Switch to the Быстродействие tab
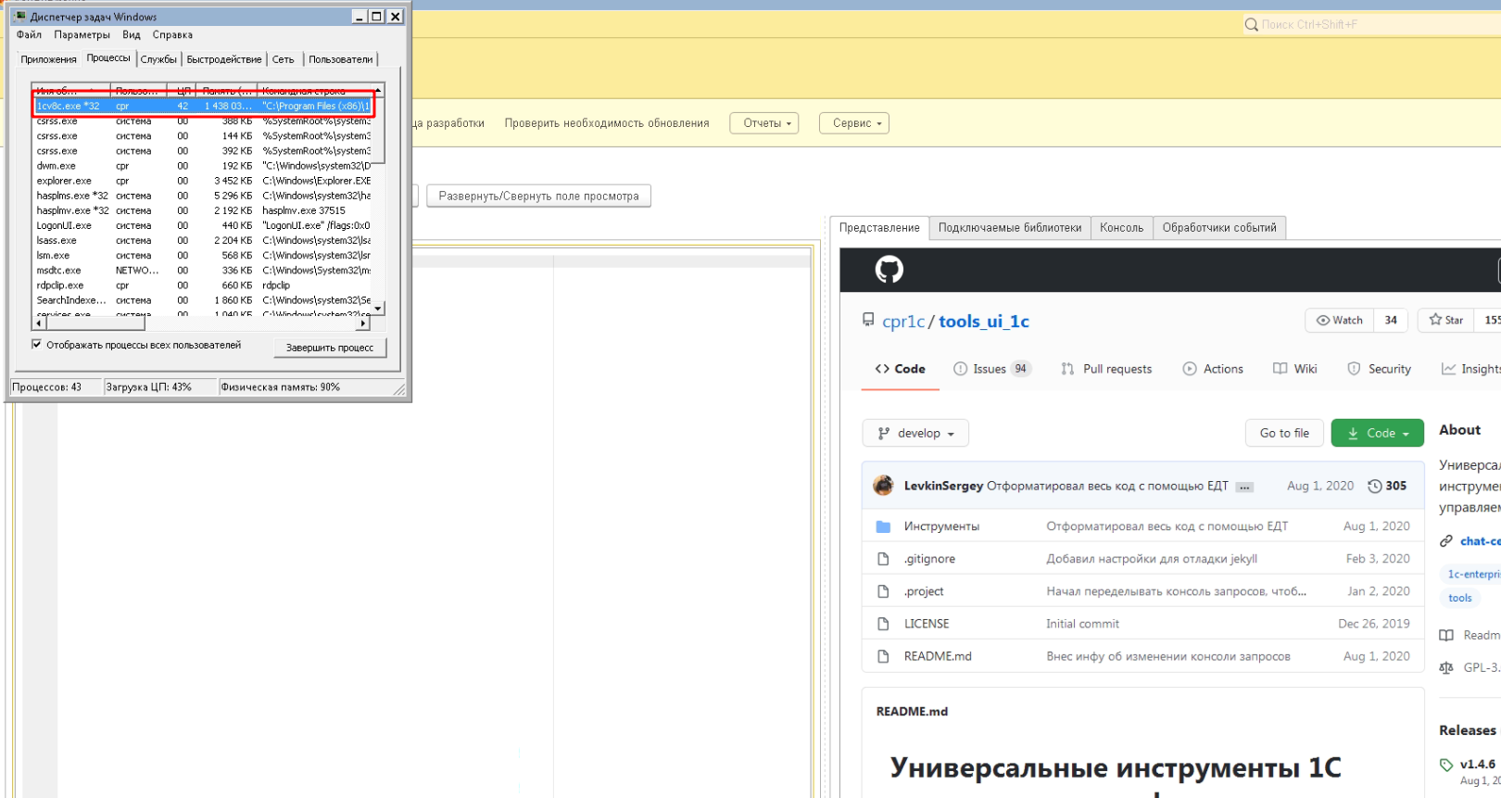 [x=224, y=59]
